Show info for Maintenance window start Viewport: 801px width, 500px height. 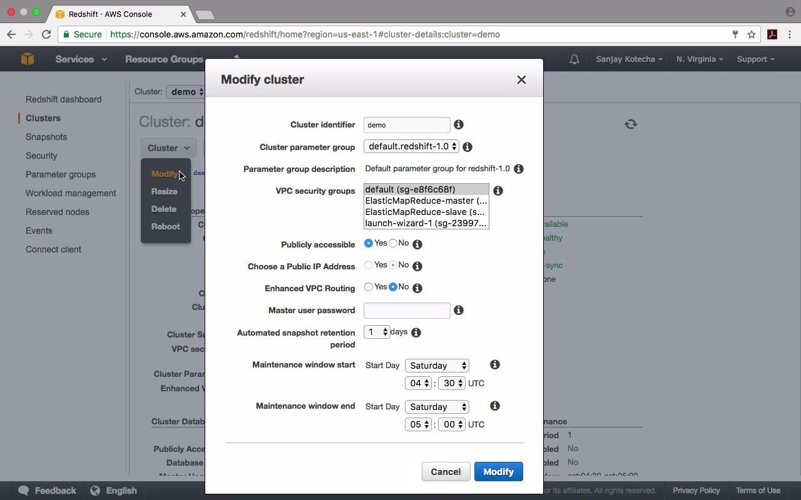(x=495, y=364)
